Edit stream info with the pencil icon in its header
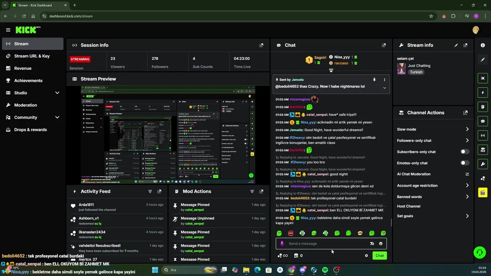The image size is (491, 276). [456, 45]
